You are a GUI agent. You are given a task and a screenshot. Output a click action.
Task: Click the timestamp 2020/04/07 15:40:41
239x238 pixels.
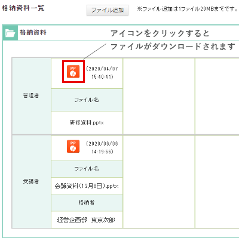click(102, 73)
